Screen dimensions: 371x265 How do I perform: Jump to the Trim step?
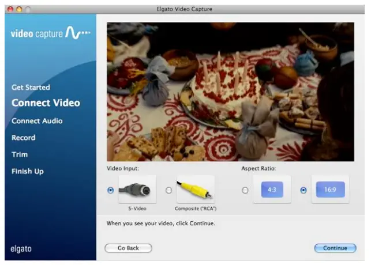pyautogui.click(x=20, y=154)
